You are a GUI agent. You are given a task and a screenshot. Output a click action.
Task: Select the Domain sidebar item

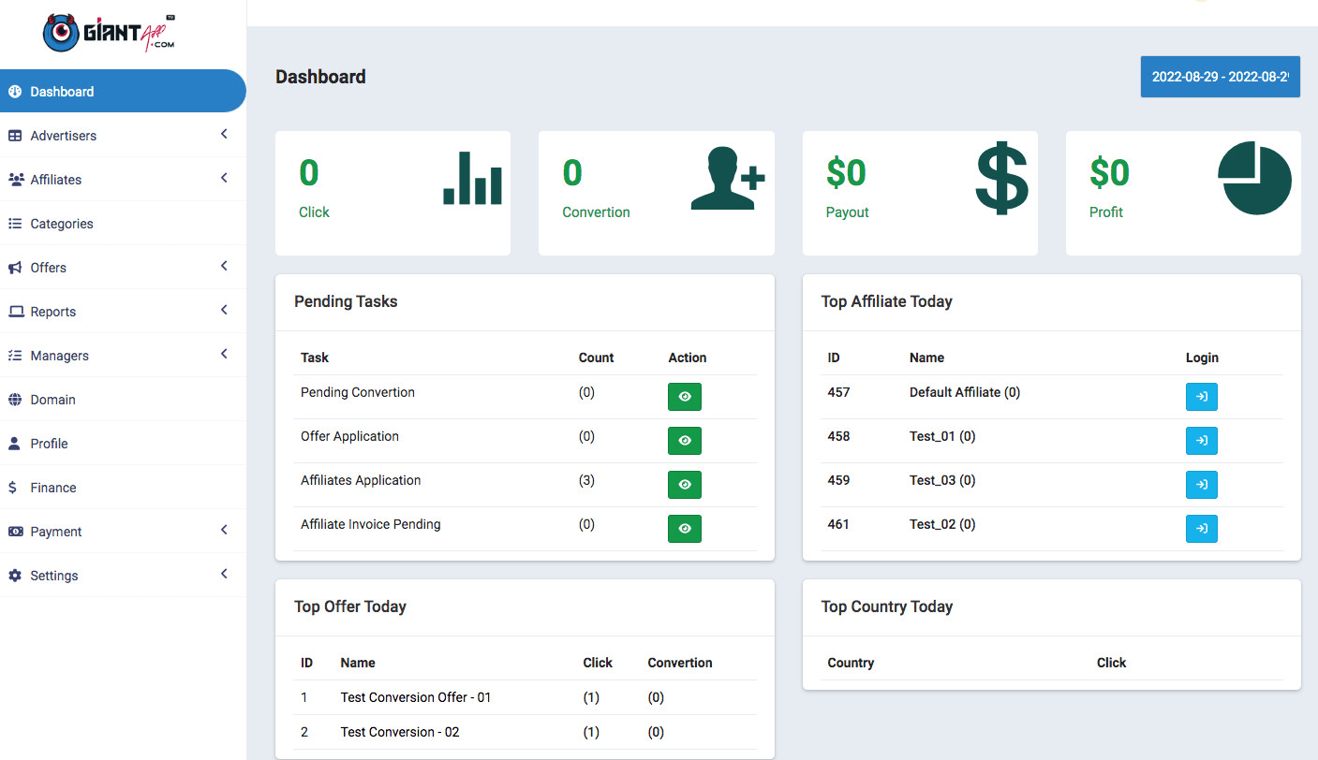pyautogui.click(x=52, y=400)
